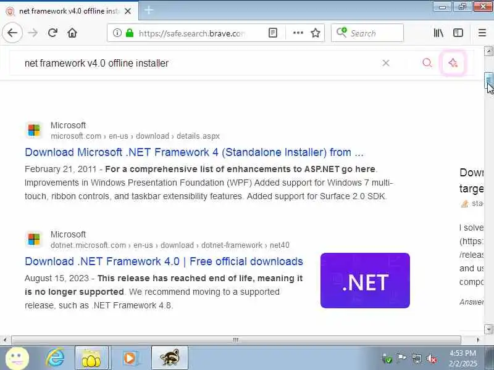494x370 pixels.
Task: Open the Firefox hamburger menu
Action: click(482, 33)
